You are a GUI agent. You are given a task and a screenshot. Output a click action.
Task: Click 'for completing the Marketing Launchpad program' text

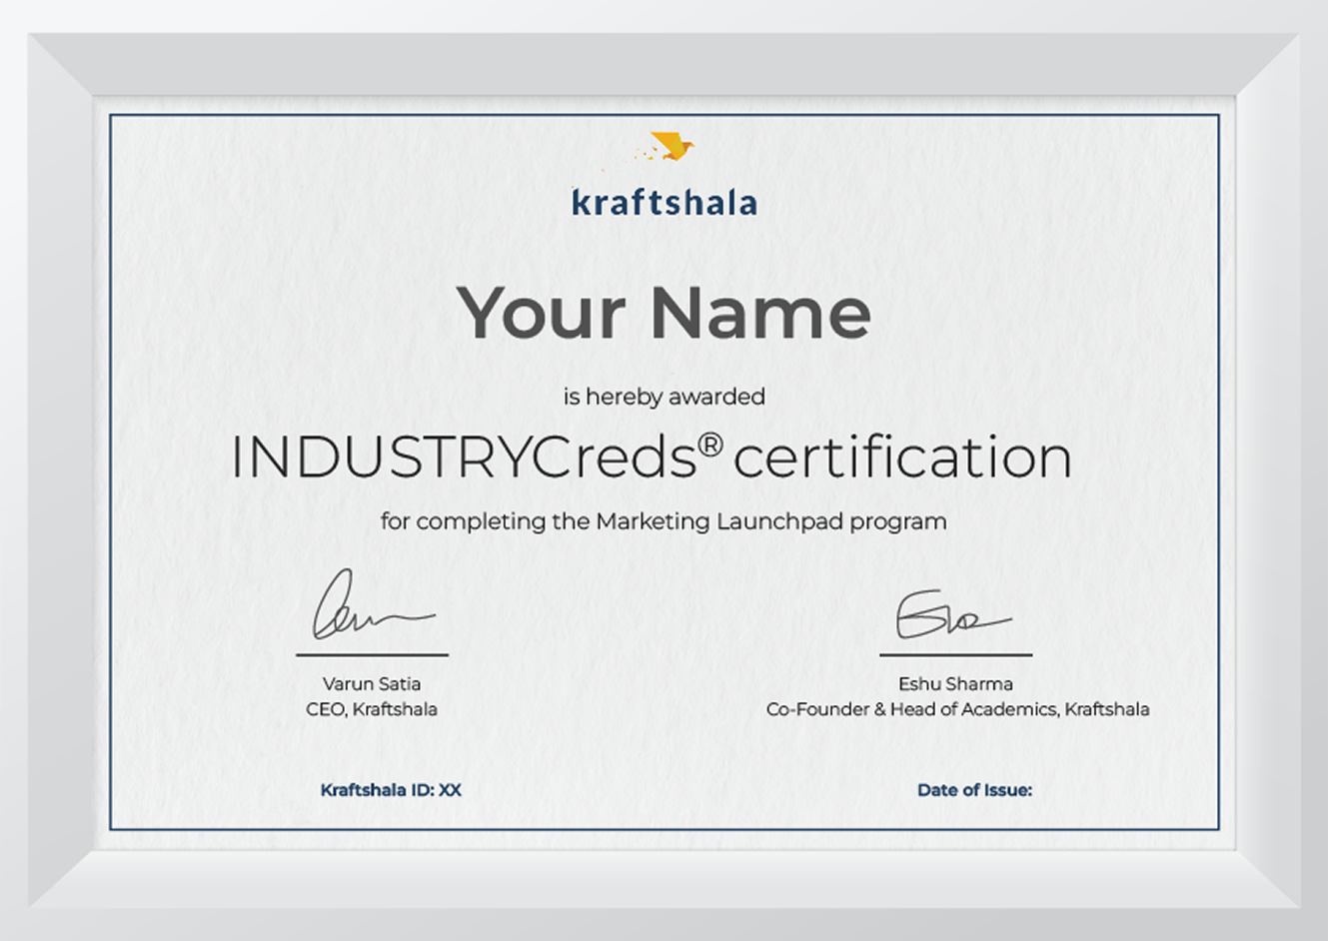[x=664, y=521]
